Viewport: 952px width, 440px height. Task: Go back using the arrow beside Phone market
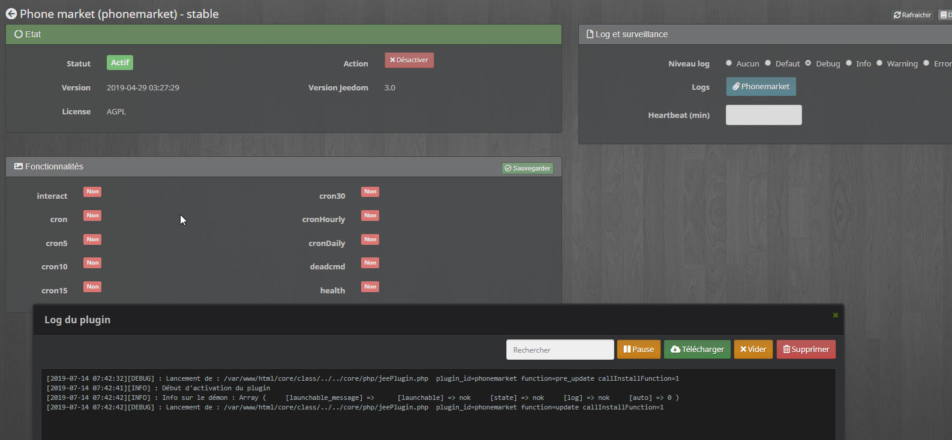point(11,14)
